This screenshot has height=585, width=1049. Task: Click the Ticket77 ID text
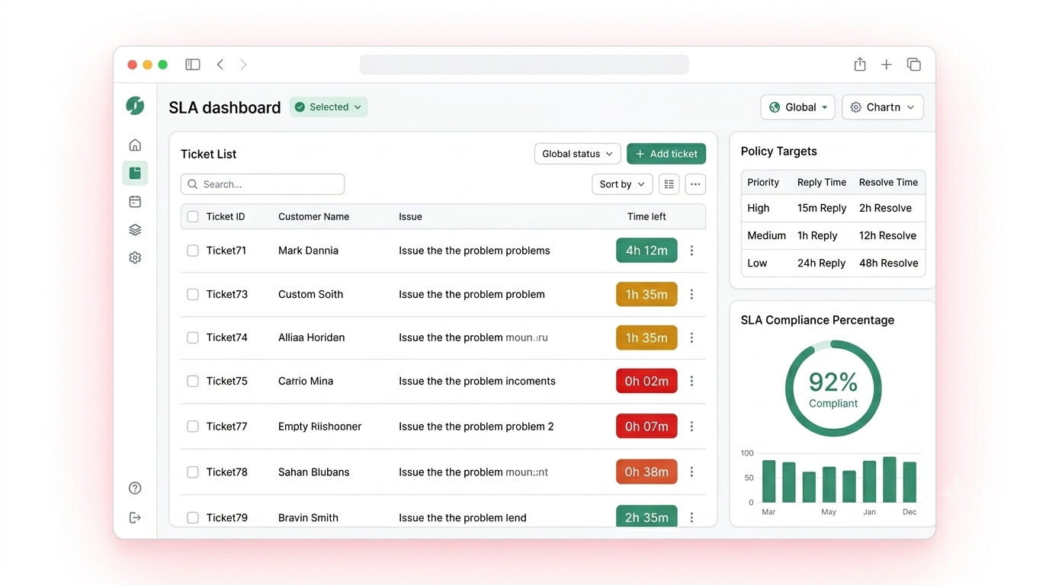point(226,427)
